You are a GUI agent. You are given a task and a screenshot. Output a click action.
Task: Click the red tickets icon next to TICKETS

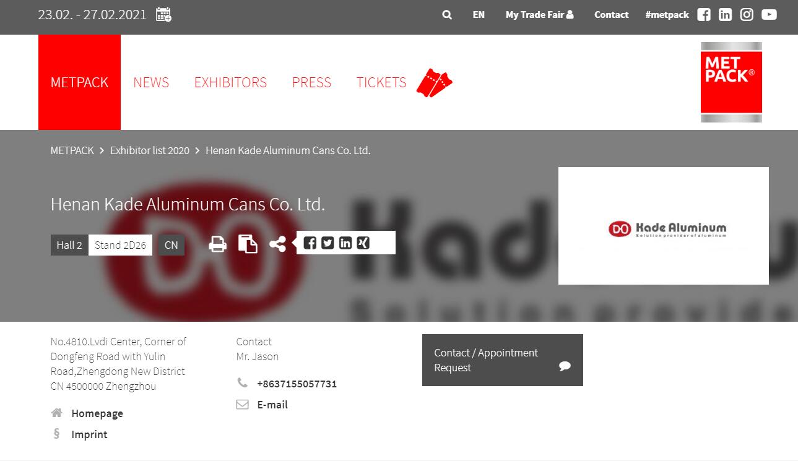click(434, 82)
